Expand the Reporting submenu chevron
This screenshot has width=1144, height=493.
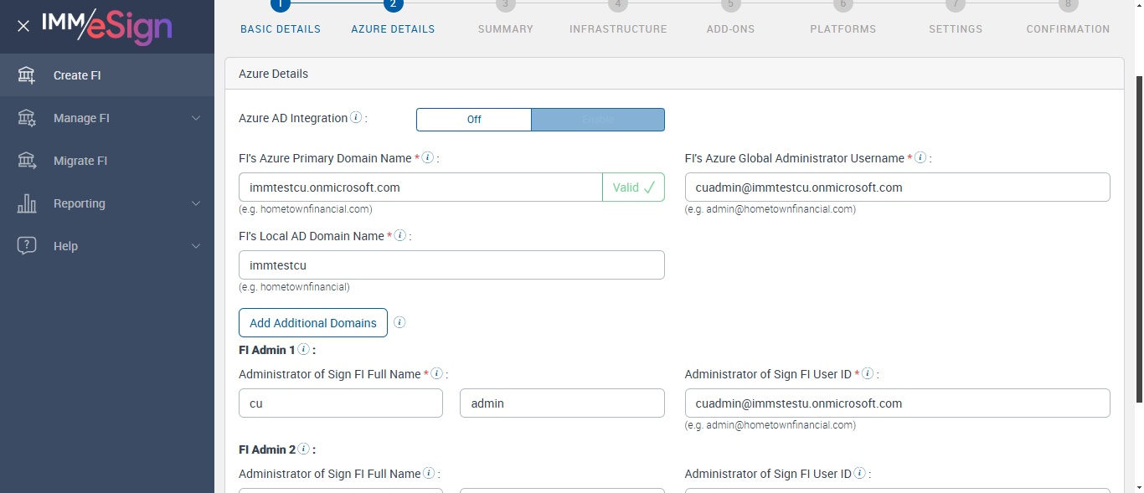[x=196, y=203]
